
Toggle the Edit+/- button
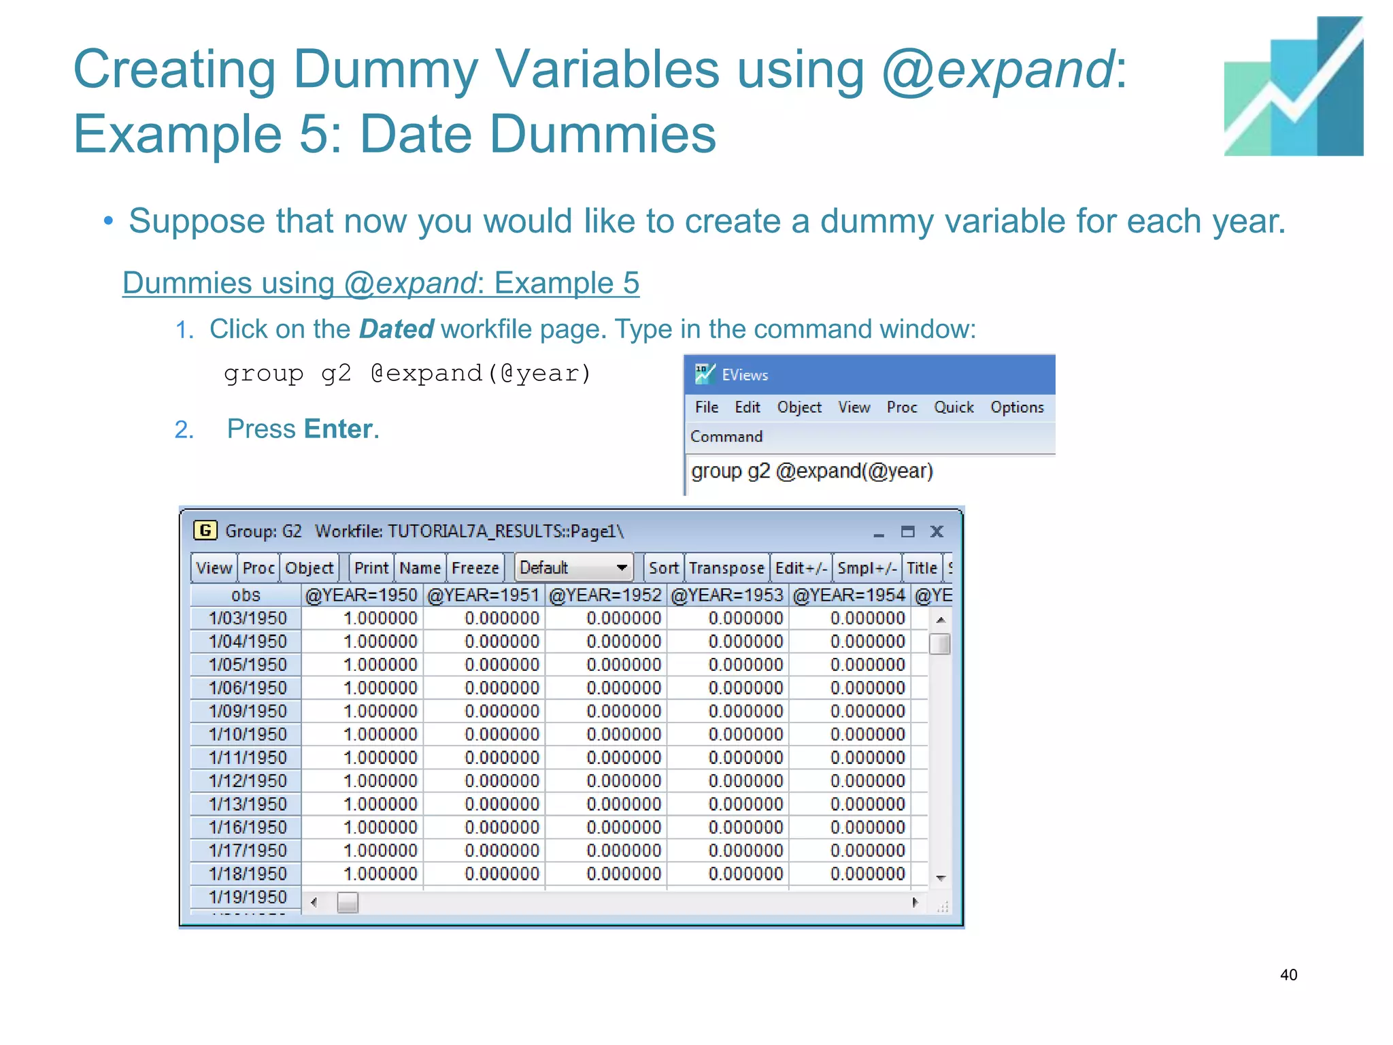coord(800,567)
